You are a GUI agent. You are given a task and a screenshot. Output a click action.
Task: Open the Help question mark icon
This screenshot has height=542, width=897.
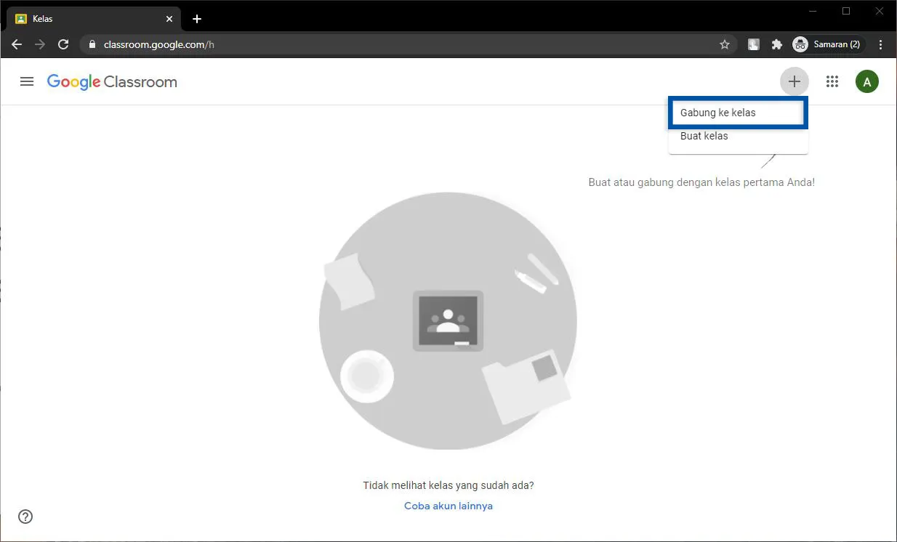click(25, 517)
